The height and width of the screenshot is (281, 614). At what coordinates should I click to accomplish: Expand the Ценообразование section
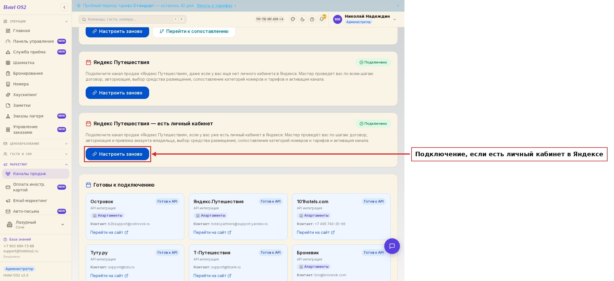[36, 144]
